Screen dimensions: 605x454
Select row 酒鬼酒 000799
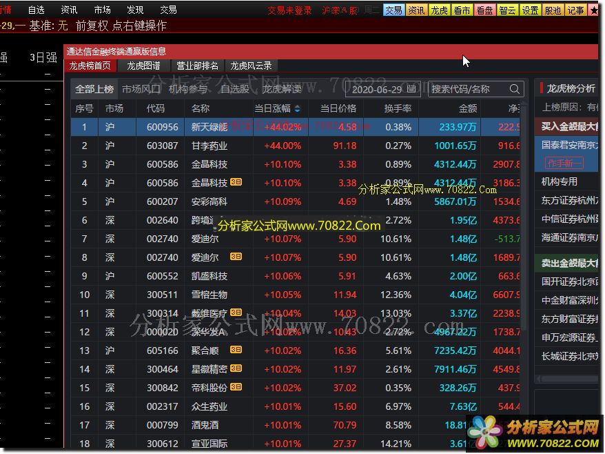(295, 425)
